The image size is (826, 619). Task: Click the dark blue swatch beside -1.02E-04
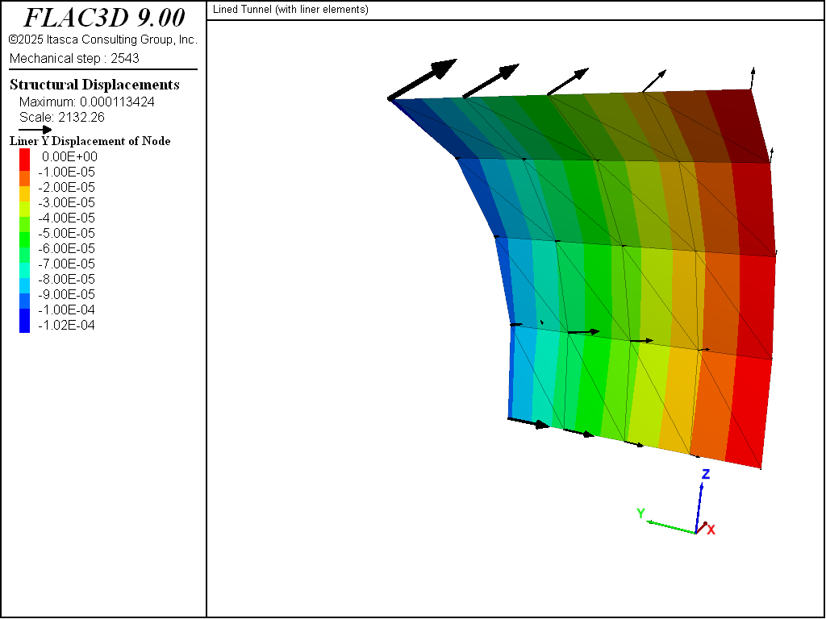point(25,321)
